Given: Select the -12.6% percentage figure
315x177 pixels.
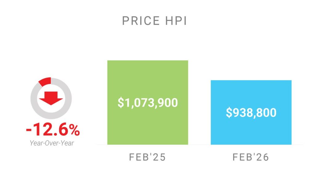Looking at the screenshot, I should click(53, 131).
